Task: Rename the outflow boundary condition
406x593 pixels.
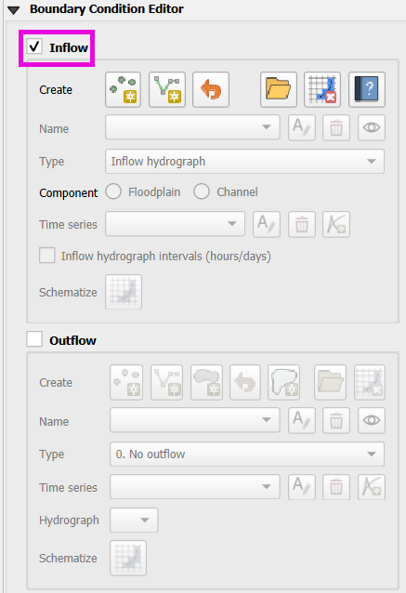Action: tap(302, 420)
